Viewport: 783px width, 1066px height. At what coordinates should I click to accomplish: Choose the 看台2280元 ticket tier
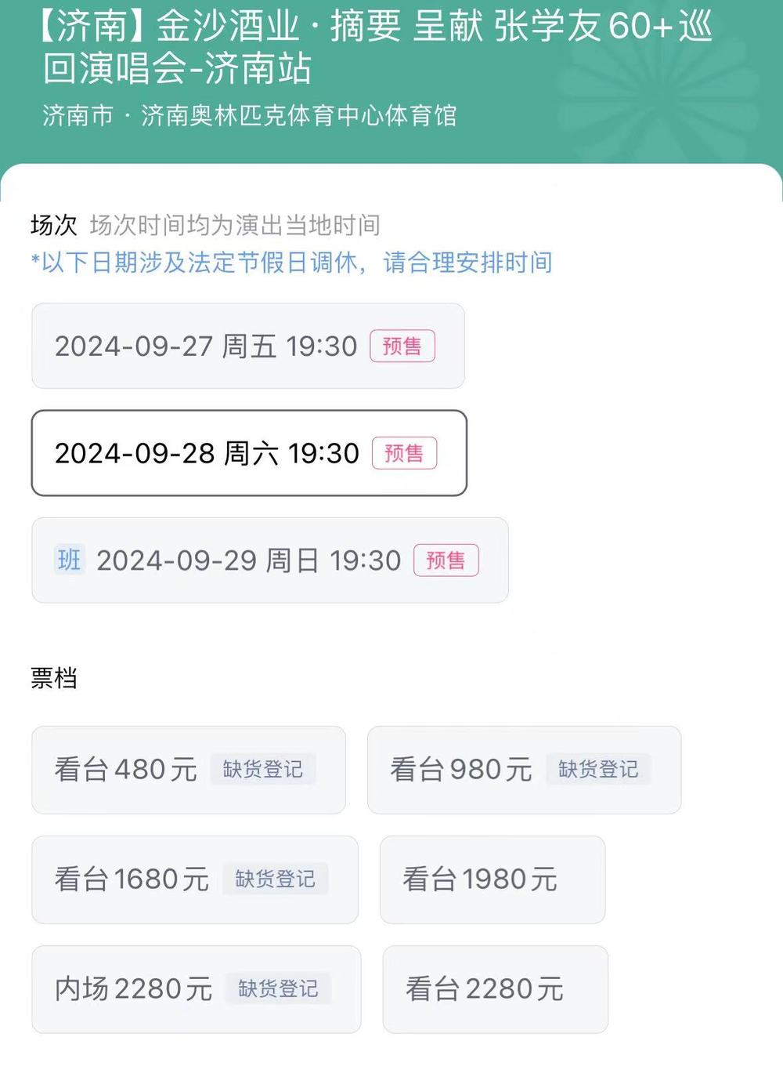coord(496,989)
